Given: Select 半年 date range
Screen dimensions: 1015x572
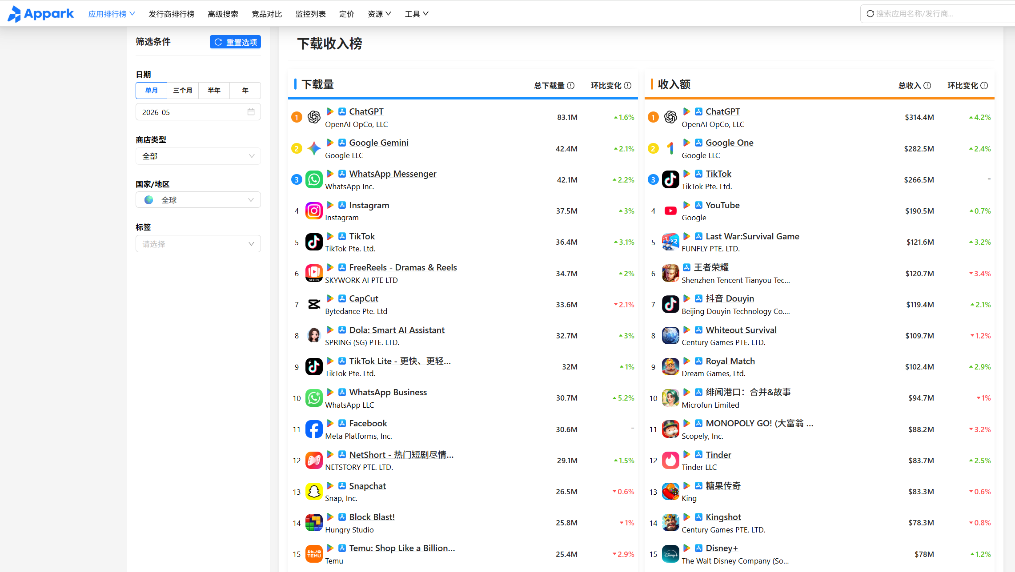Looking at the screenshot, I should pyautogui.click(x=214, y=91).
